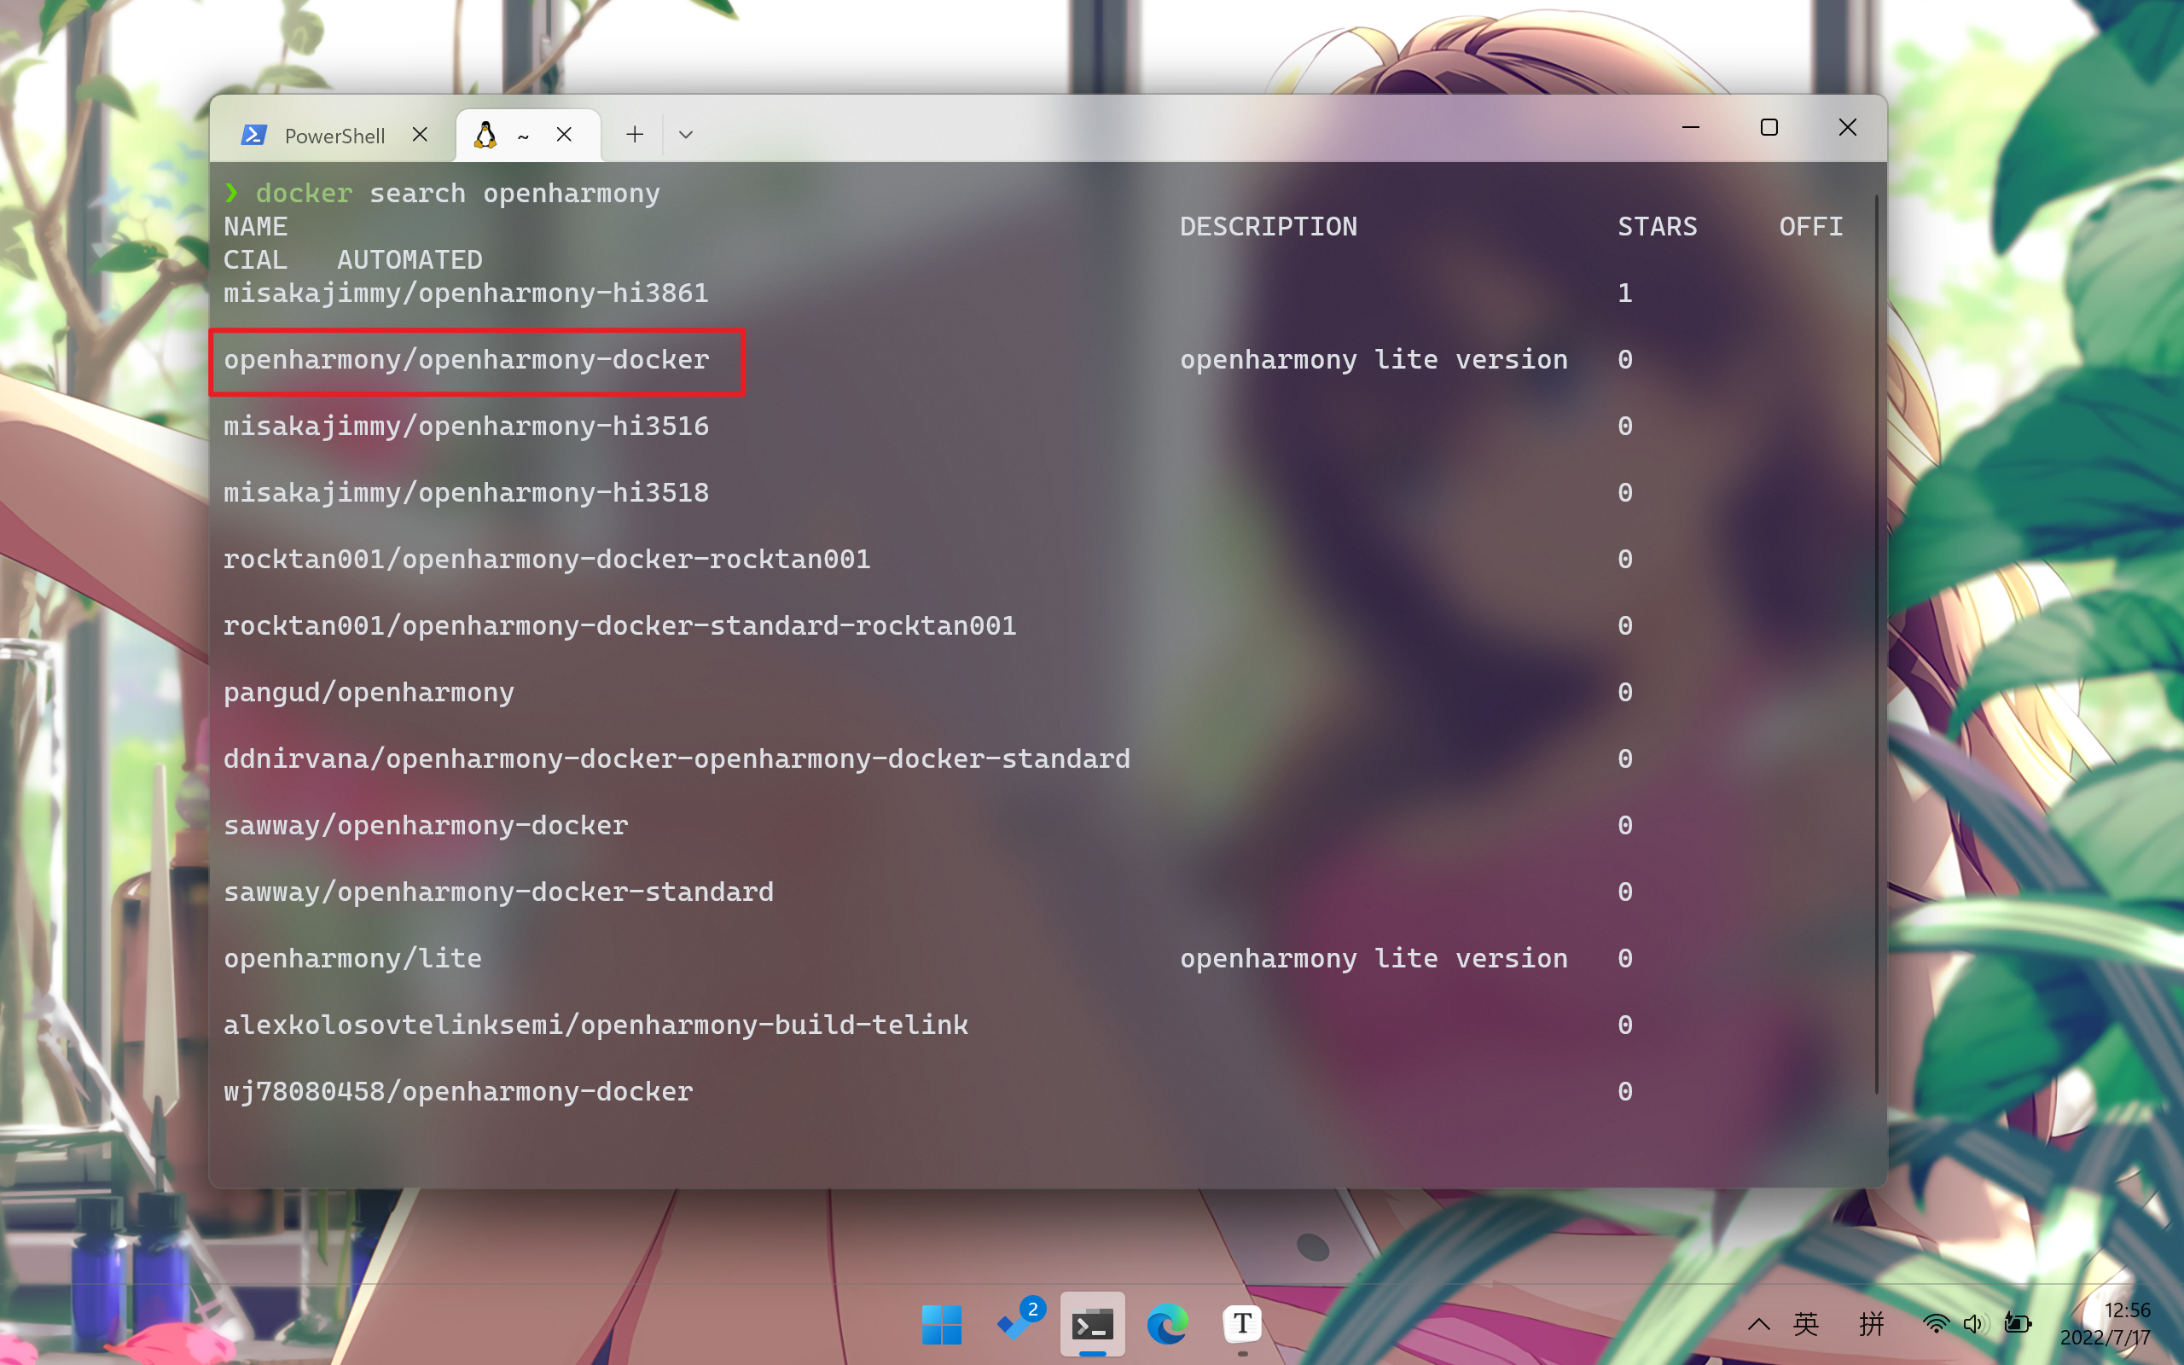Click alexkolosovtelinksemi/openharmony-build-telink row
Viewport: 2184px width, 1365px height.
click(595, 1025)
